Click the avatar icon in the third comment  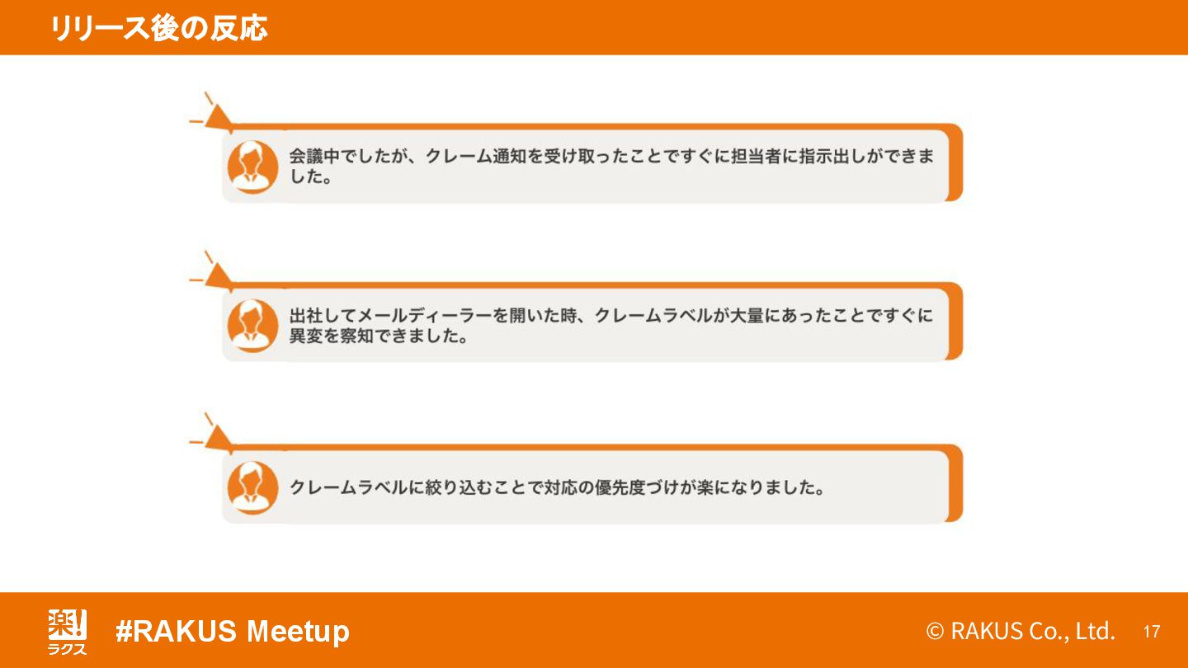pyautogui.click(x=252, y=487)
